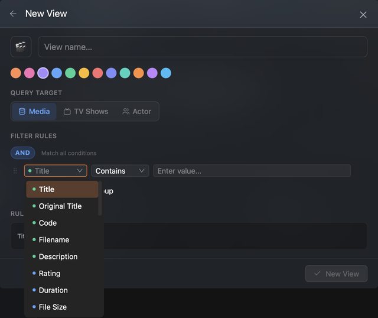Viewport: 378px width, 318px height.
Task: Choose Code from field list
Action: point(62,223)
